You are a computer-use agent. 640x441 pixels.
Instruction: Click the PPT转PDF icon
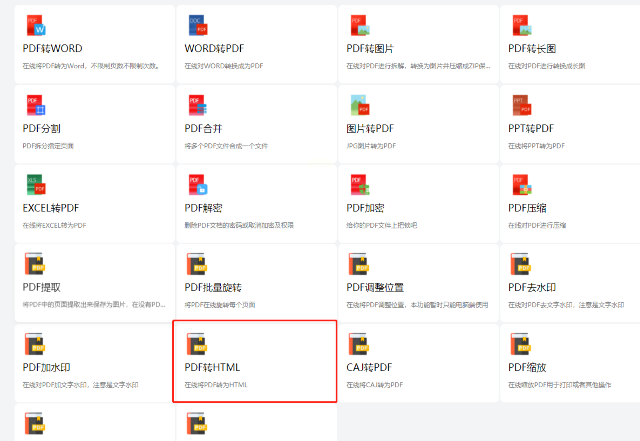pyautogui.click(x=522, y=105)
